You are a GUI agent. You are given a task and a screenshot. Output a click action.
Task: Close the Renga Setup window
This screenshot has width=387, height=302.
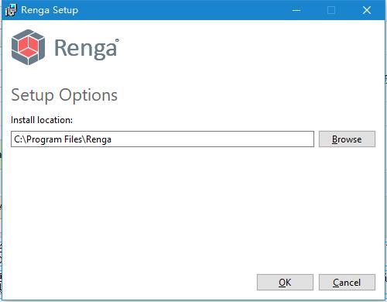(367, 10)
